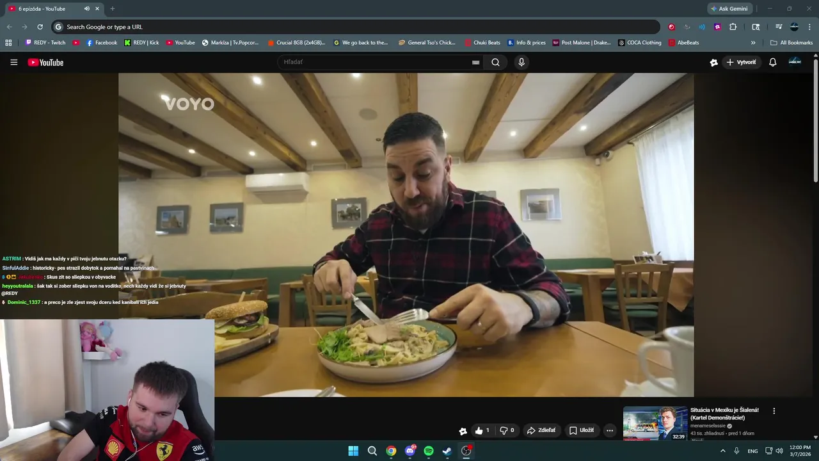Open the YouTube bookmark

pos(180,42)
